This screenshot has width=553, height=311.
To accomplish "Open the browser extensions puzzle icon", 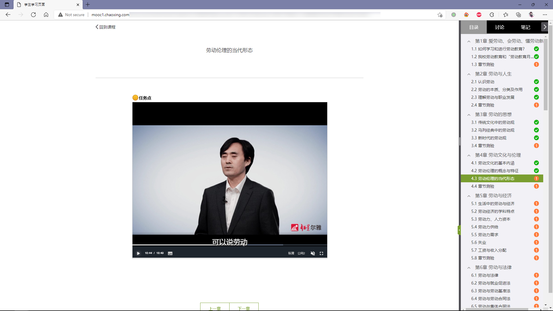I will point(492,15).
